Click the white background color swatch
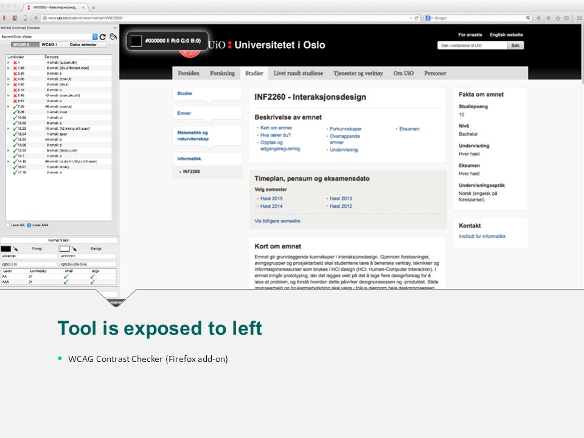584x438 pixels. [x=64, y=249]
